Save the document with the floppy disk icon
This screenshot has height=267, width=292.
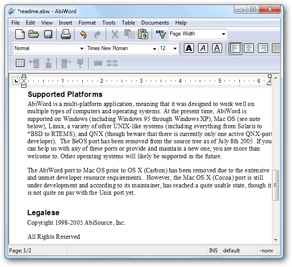click(48, 34)
